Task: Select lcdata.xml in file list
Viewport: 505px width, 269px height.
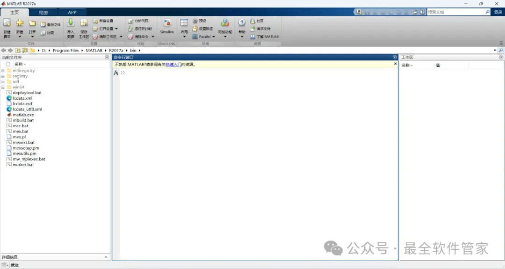Action: point(22,98)
